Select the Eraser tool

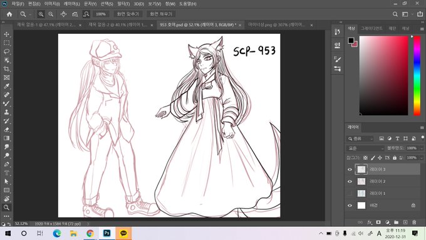pyautogui.click(x=6, y=130)
